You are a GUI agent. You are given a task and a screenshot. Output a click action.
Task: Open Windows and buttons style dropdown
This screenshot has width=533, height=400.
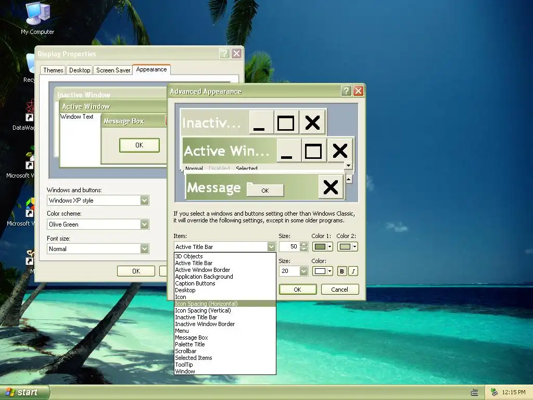(145, 201)
